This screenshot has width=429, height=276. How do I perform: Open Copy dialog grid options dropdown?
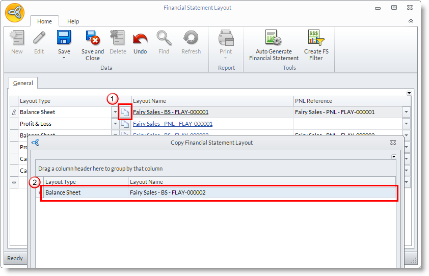click(394, 157)
